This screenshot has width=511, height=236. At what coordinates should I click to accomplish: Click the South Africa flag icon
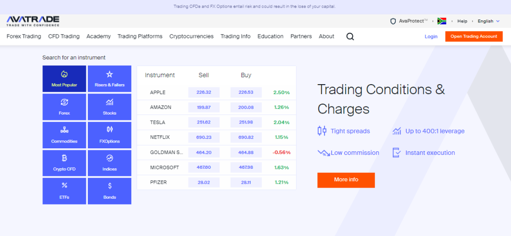click(x=442, y=21)
